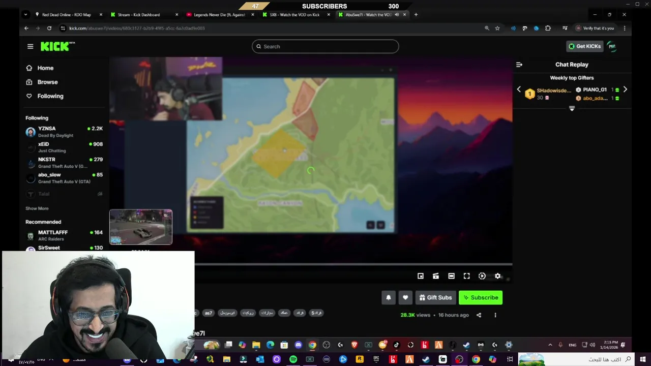This screenshot has width=651, height=366.
Task: Open a new browser tab
Action: (416, 15)
